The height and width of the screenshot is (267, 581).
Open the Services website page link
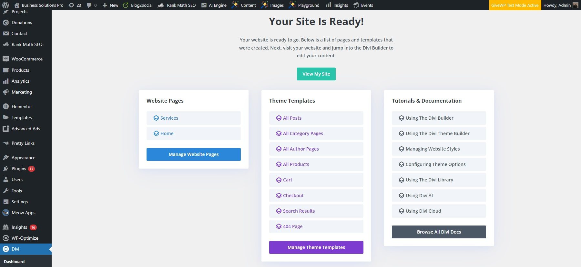[169, 118]
